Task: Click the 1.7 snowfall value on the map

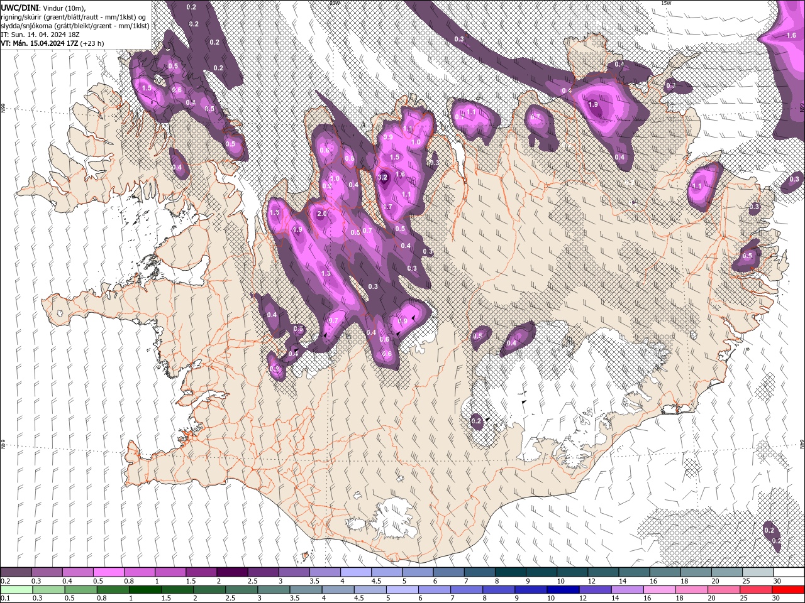Action: pyautogui.click(x=387, y=207)
